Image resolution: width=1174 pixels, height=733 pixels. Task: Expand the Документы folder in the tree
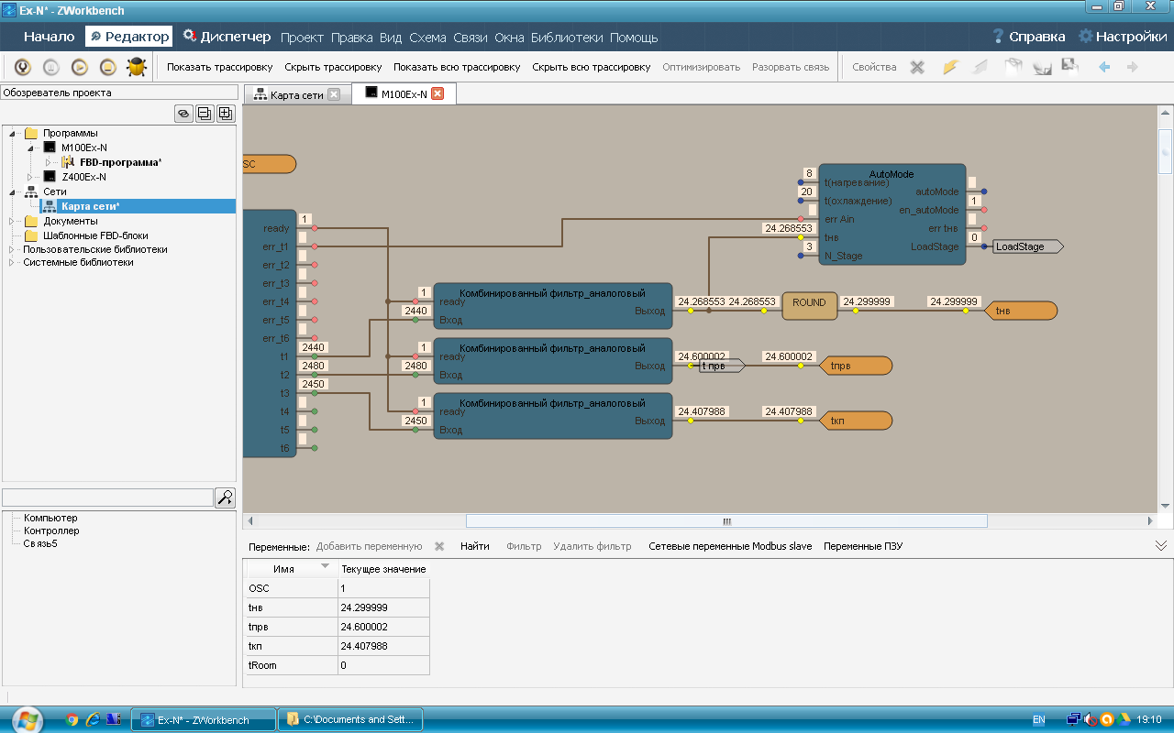coord(12,221)
